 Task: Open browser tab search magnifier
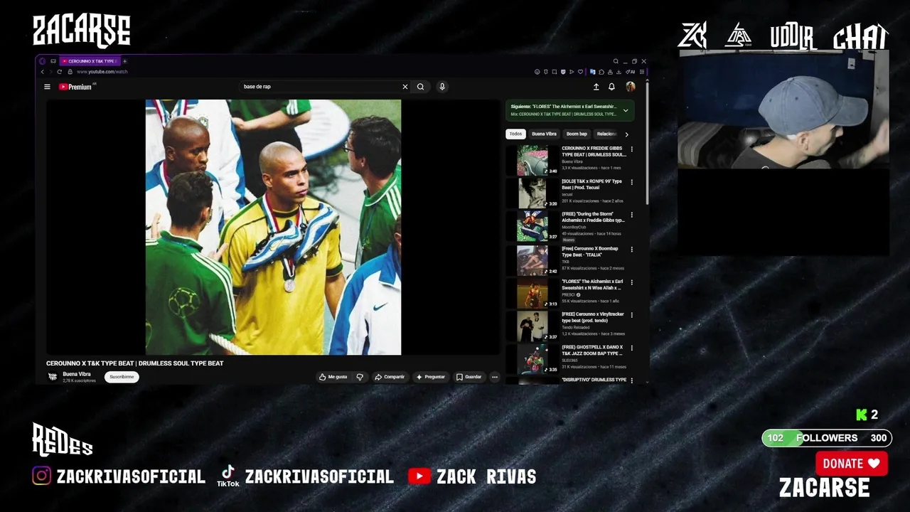pos(616,61)
